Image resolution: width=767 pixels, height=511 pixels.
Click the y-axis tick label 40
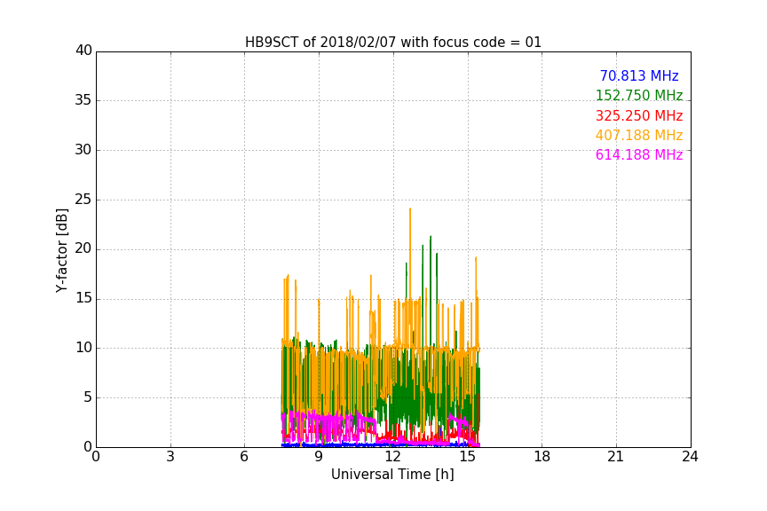coord(83,50)
